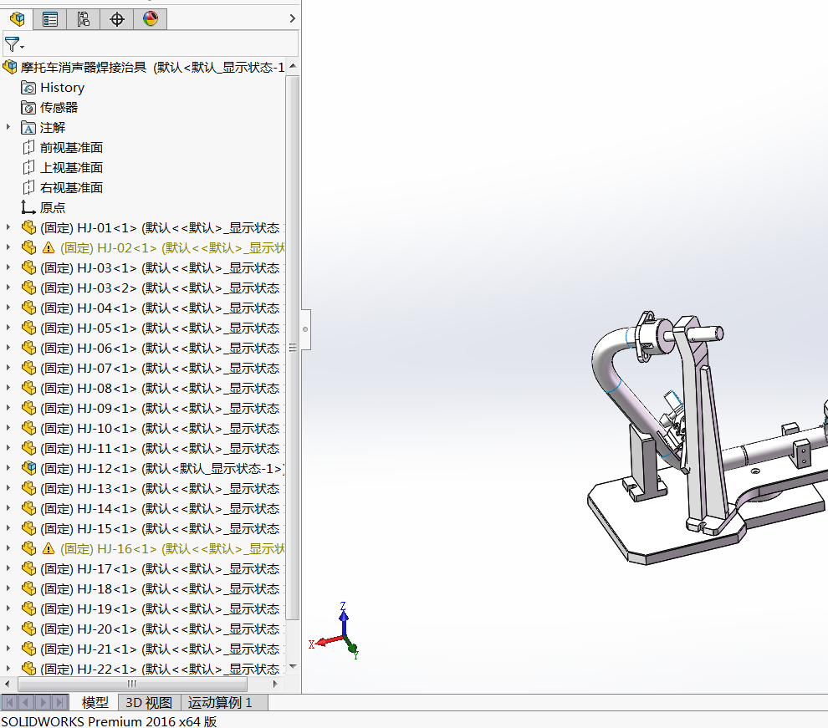Go to last tab with end arrow
This screenshot has height=728, width=828.
tap(60, 702)
